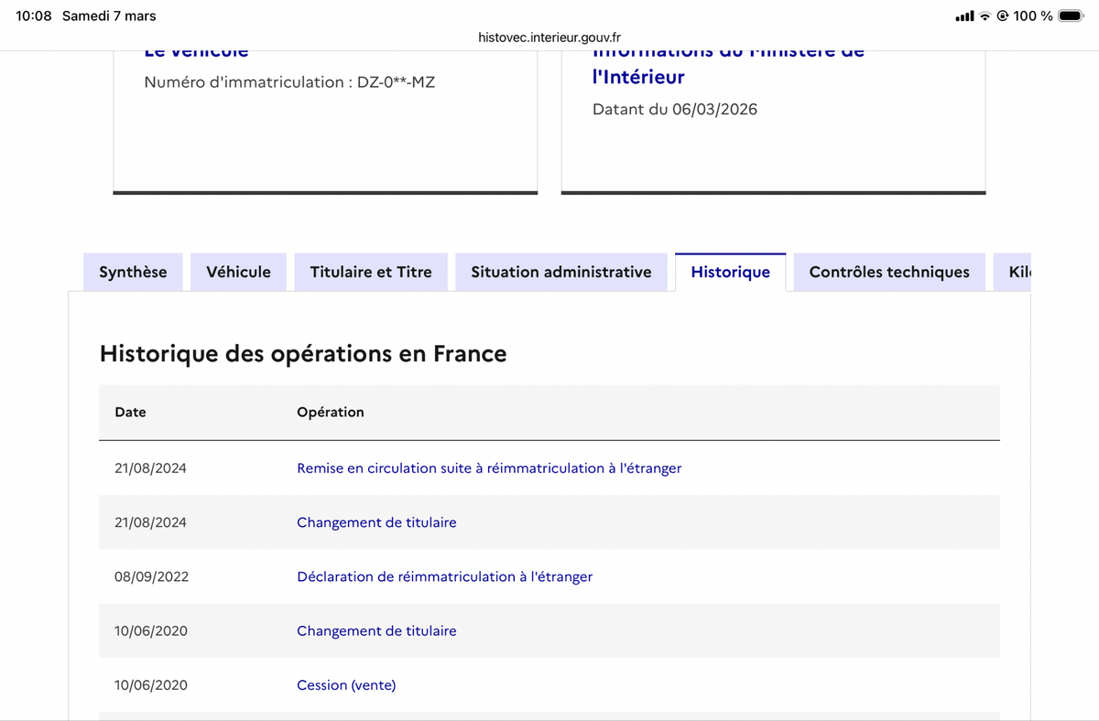The image size is (1099, 721).
Task: Tap the battery icon in status bar
Action: (x=1071, y=16)
